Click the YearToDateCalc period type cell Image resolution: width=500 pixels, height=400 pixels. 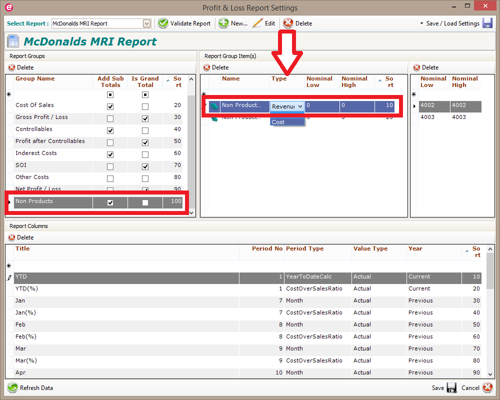click(x=318, y=277)
